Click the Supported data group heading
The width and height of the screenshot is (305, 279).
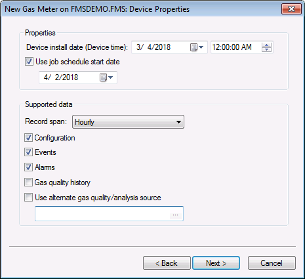[49, 104]
